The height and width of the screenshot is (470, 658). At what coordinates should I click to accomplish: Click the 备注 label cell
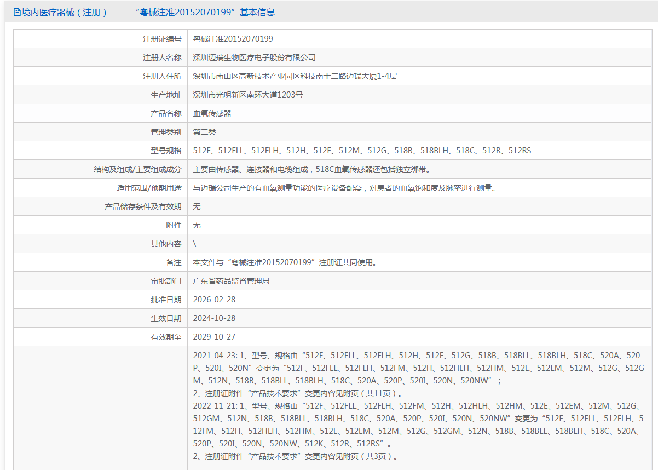click(101, 262)
